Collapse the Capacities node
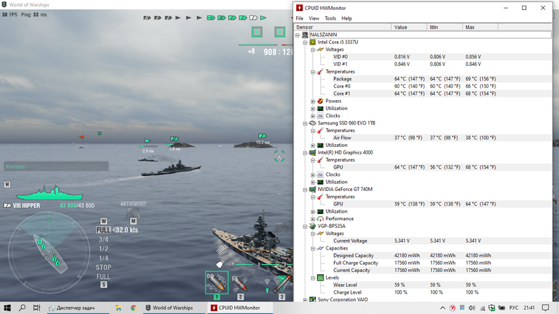Screen dimensions: 559x314 coord(312,248)
